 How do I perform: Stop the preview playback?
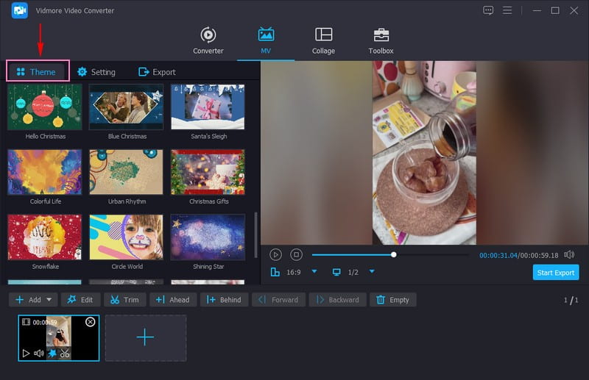(296, 254)
